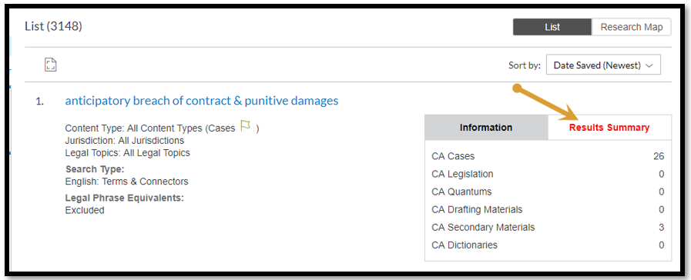Click the CA Drafting Materials result row
Image resolution: width=691 pixels, height=280 pixels.
(548, 209)
